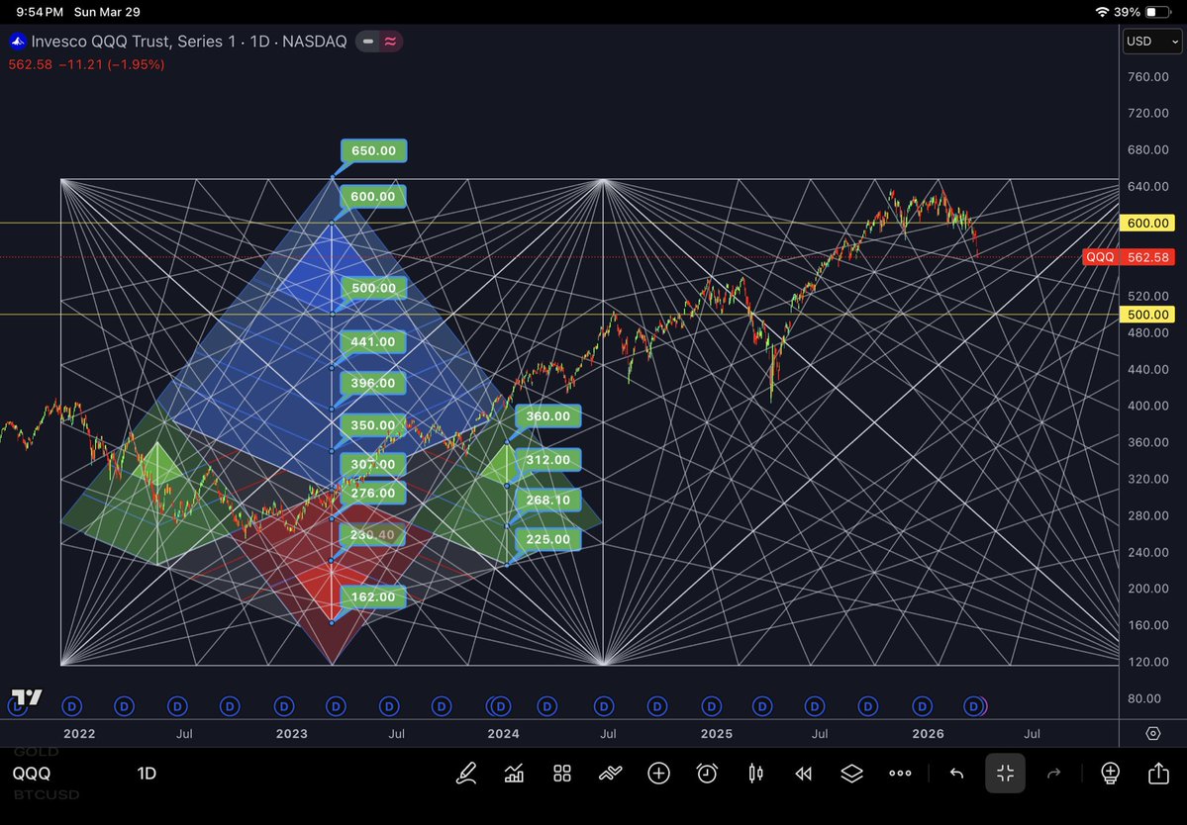Click the yellow 600.00 price level label
Screen dimensions: 1187x825
coord(1146,223)
